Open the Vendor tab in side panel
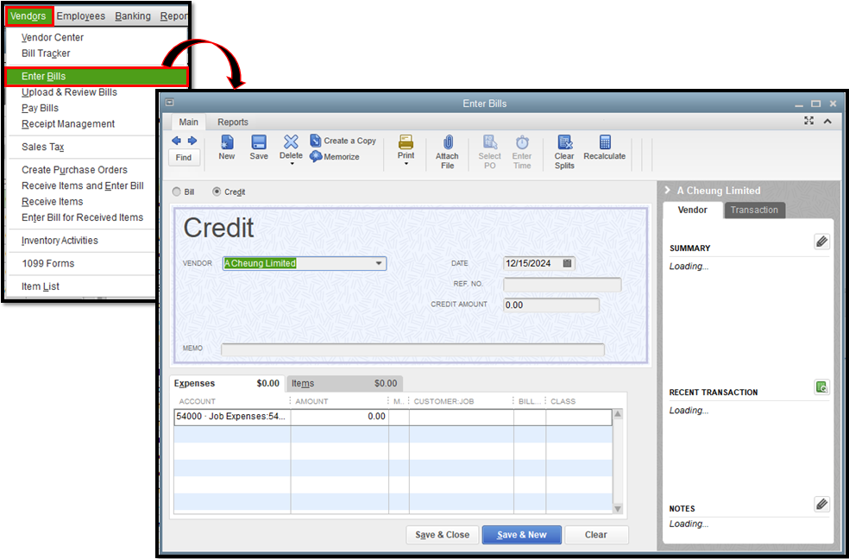The width and height of the screenshot is (849, 559). click(x=693, y=210)
